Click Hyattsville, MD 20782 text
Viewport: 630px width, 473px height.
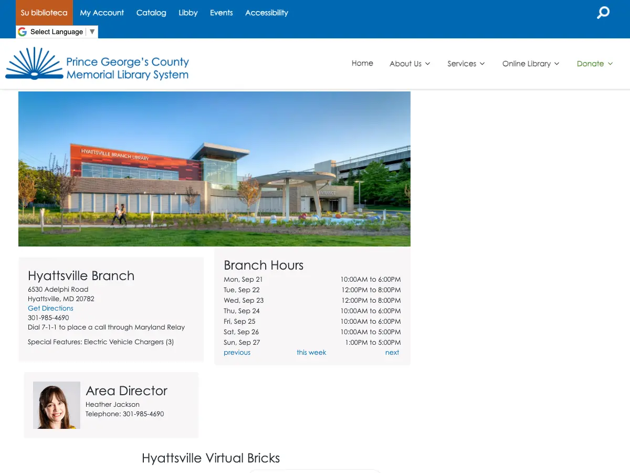pyautogui.click(x=61, y=299)
